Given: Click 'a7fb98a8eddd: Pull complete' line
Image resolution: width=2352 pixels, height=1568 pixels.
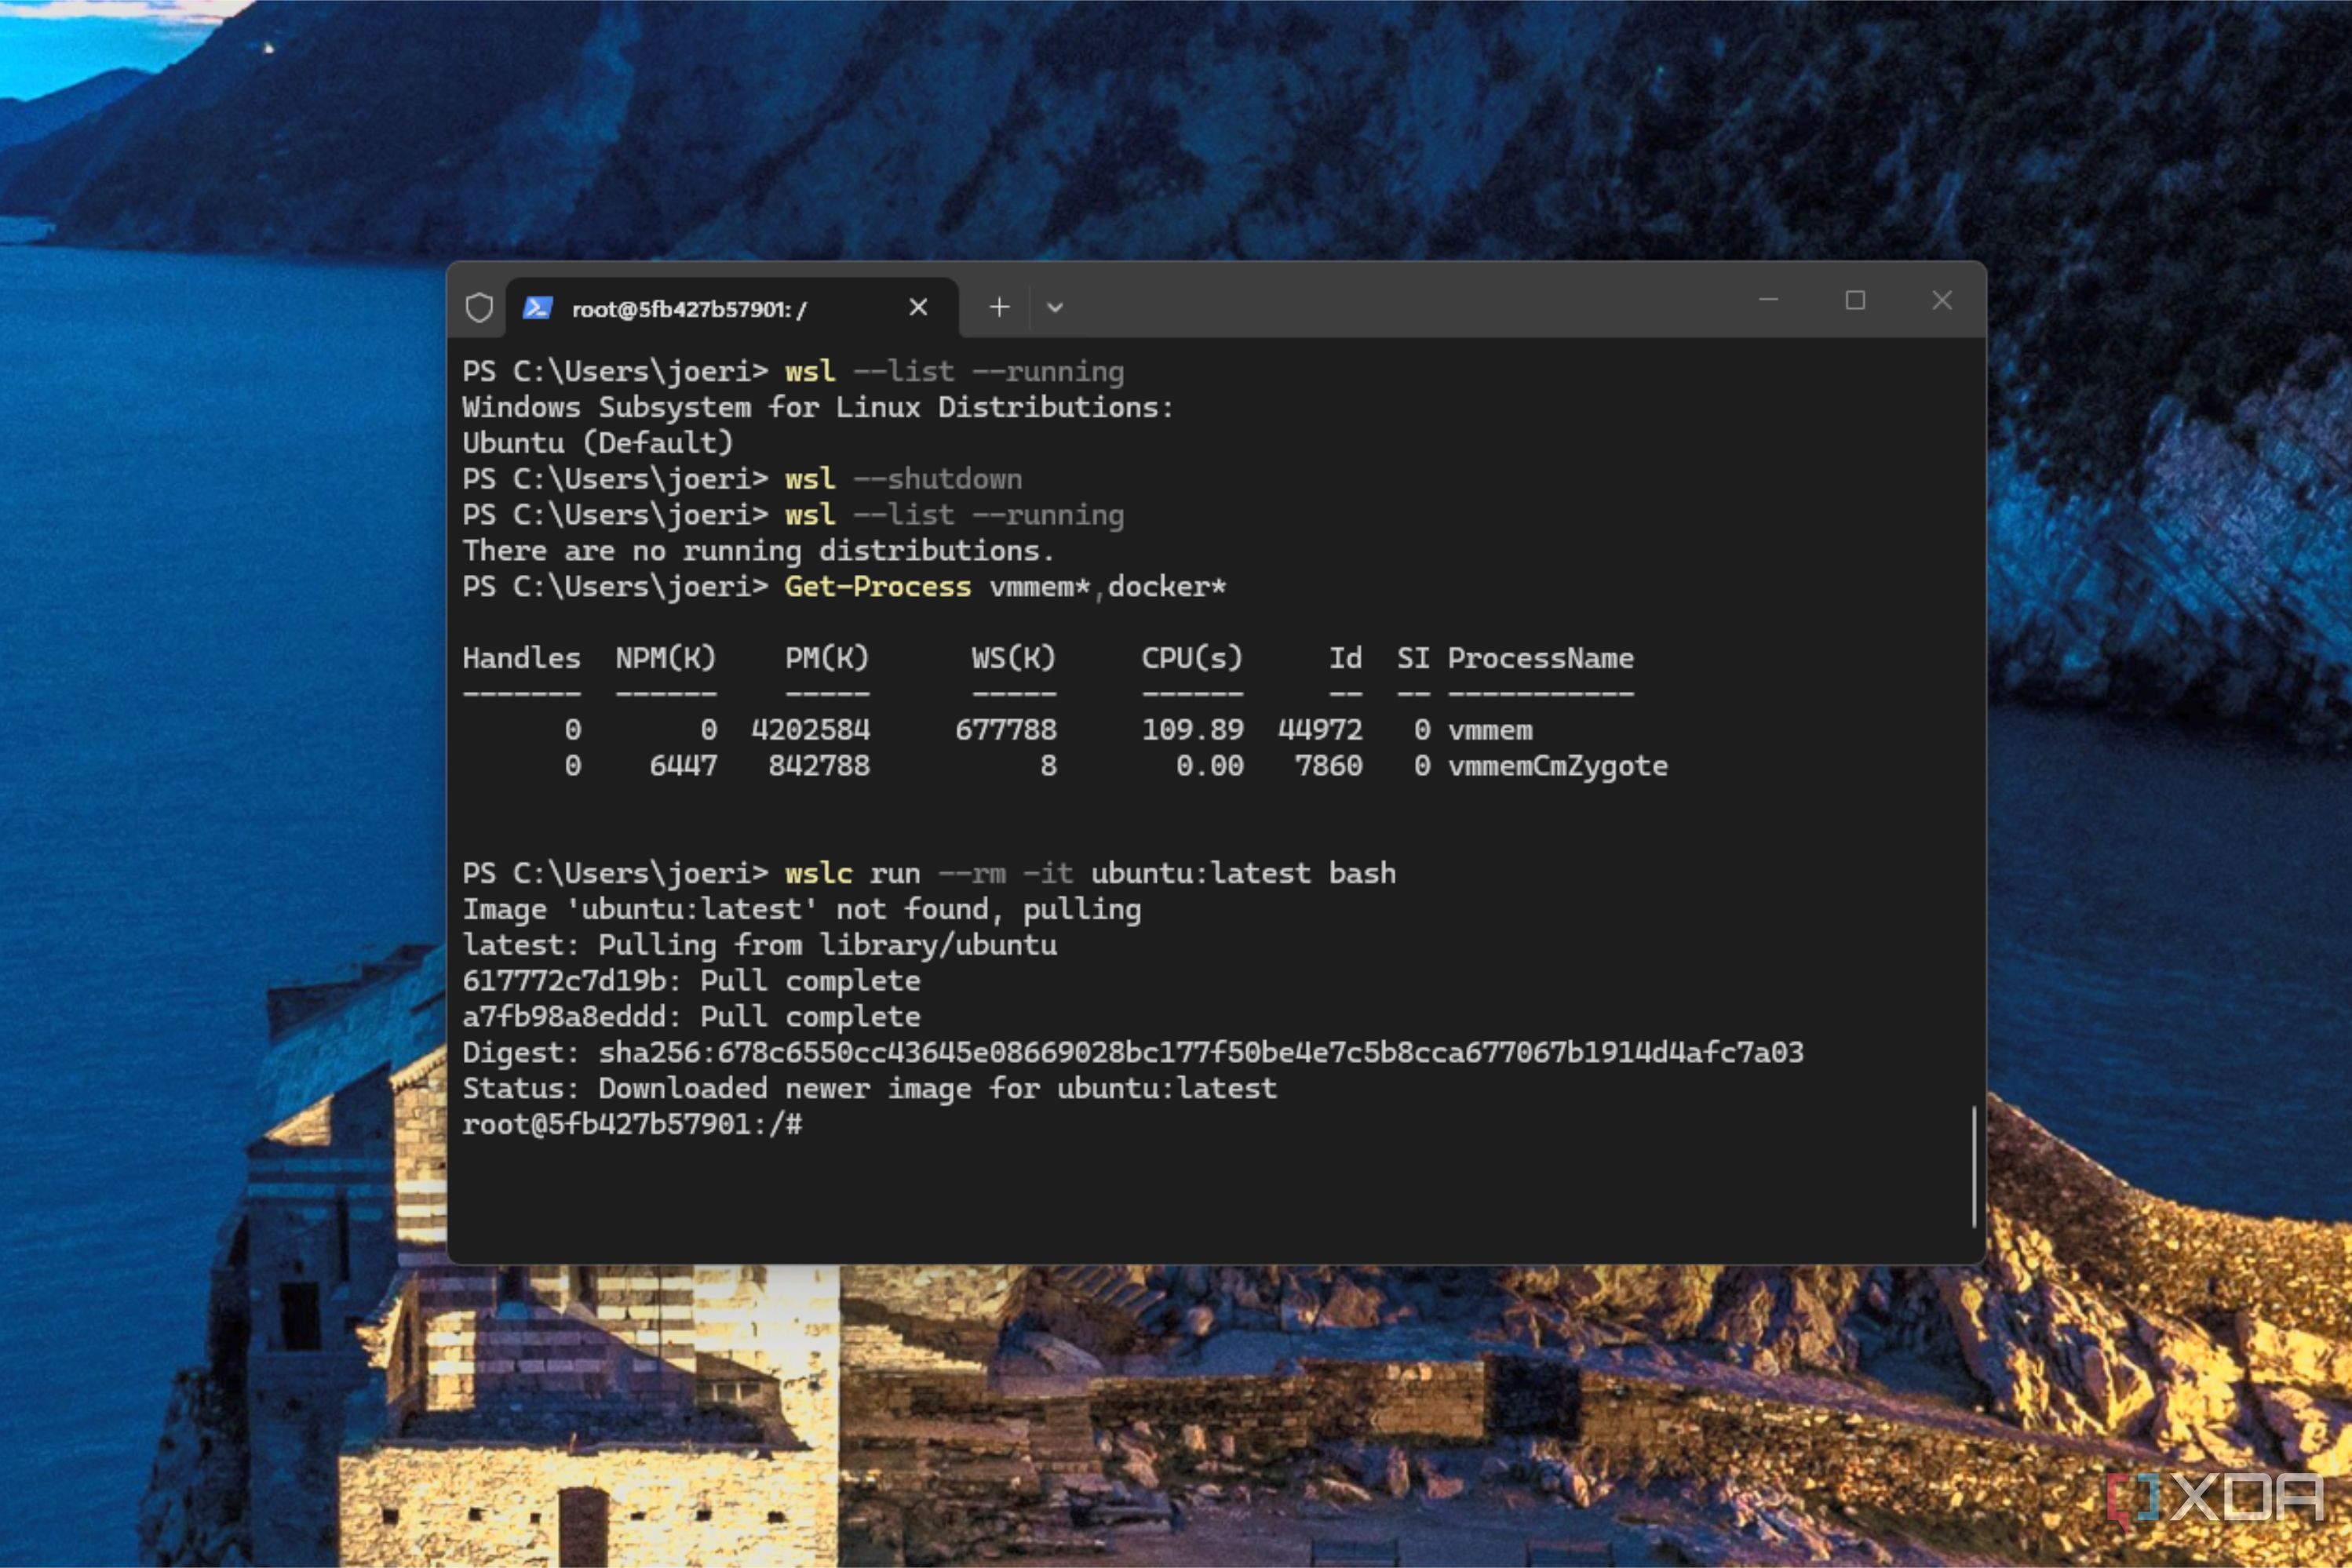Looking at the screenshot, I should [x=691, y=1017].
